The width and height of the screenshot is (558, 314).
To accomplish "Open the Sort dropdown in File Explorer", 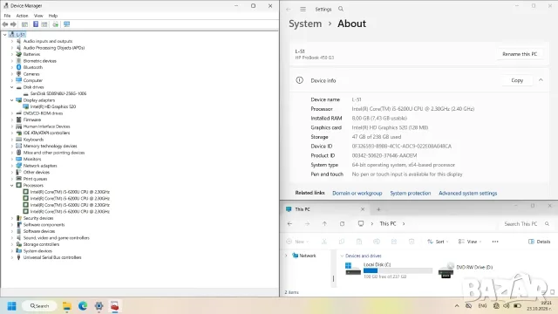I will pos(438,242).
